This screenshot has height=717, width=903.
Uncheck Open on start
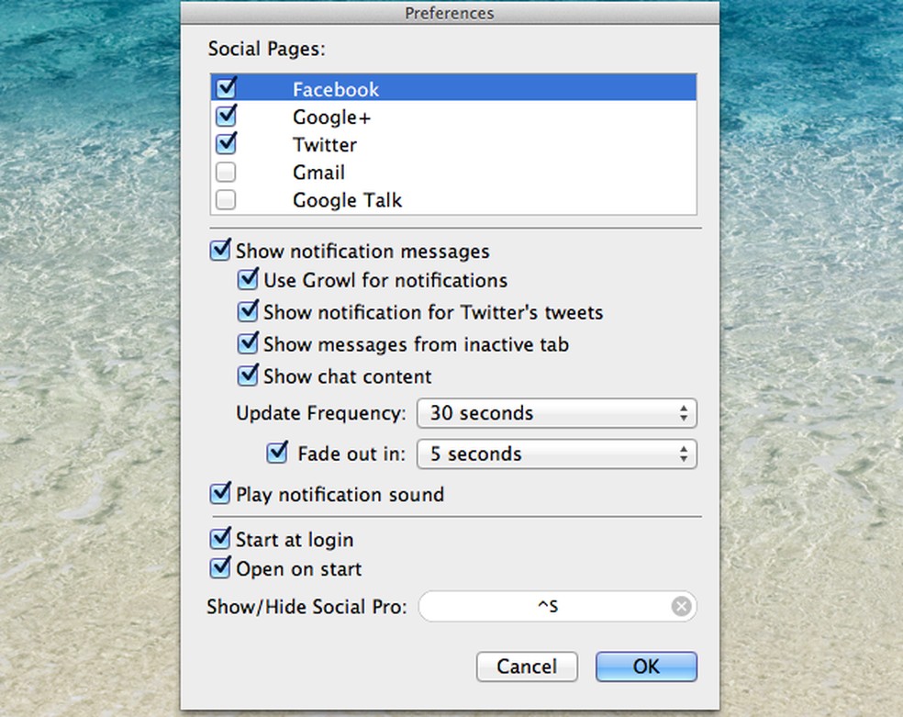point(220,567)
